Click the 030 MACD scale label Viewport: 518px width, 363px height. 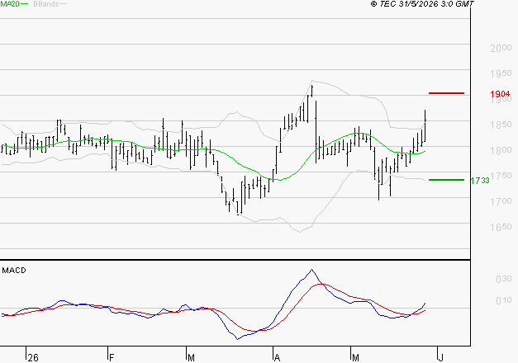[x=504, y=279]
